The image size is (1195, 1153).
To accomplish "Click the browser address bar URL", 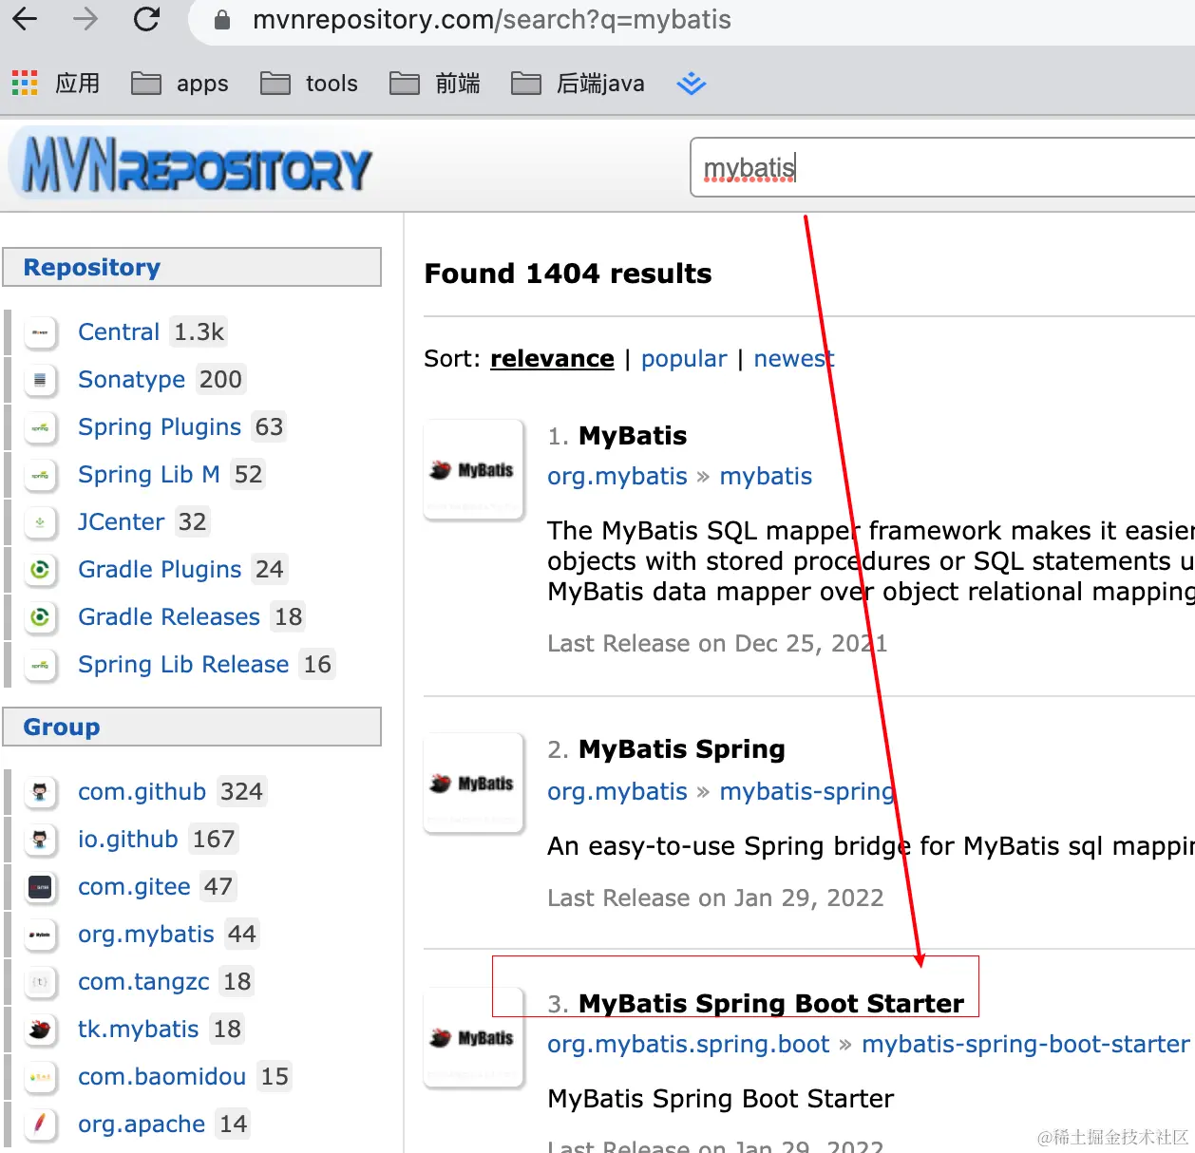I will [x=492, y=20].
